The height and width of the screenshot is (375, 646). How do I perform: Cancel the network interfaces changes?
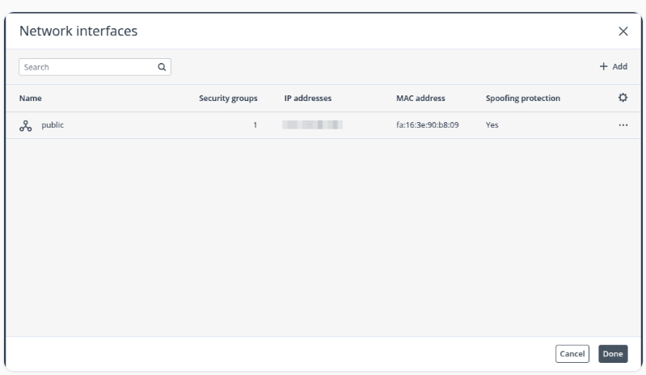pos(572,354)
